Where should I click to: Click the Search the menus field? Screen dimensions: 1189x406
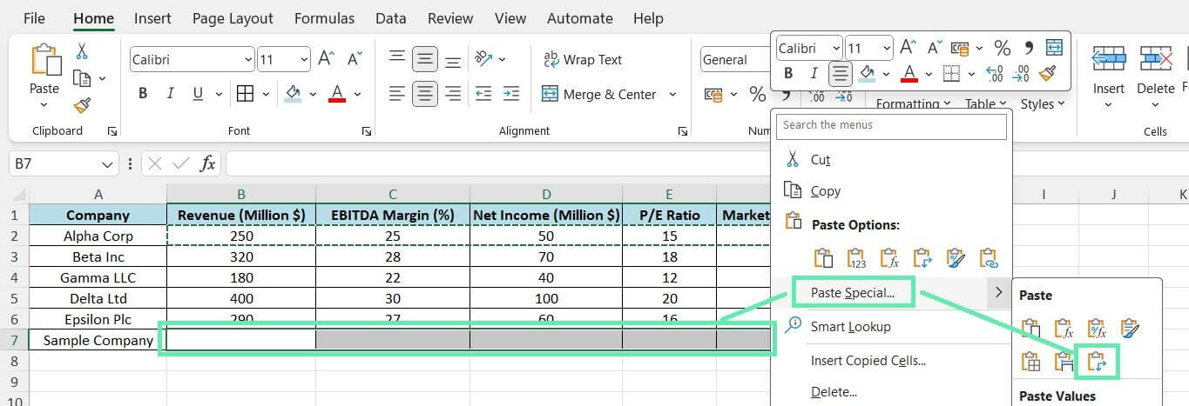click(x=892, y=125)
